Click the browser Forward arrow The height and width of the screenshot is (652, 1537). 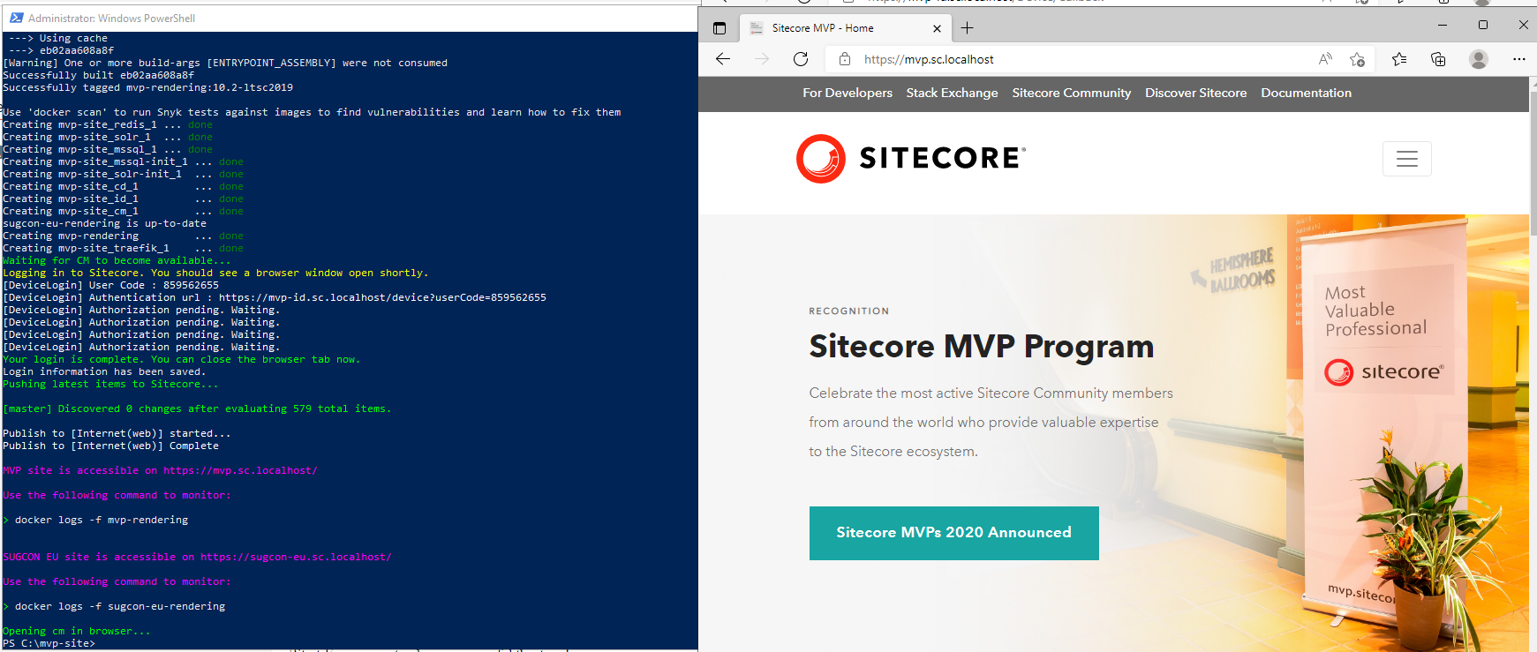(762, 59)
